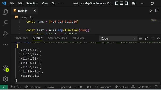This screenshot has height=90, width=161.
Task: Switch to the TERMINAL panel tab
Action: [x=78, y=38]
